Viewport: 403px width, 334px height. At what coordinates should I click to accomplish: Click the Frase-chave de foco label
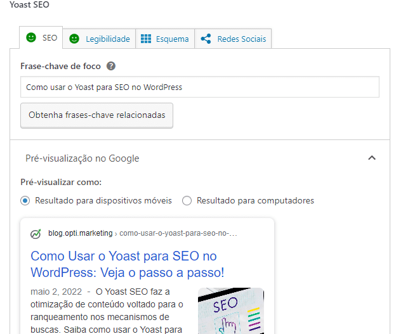tap(60, 67)
